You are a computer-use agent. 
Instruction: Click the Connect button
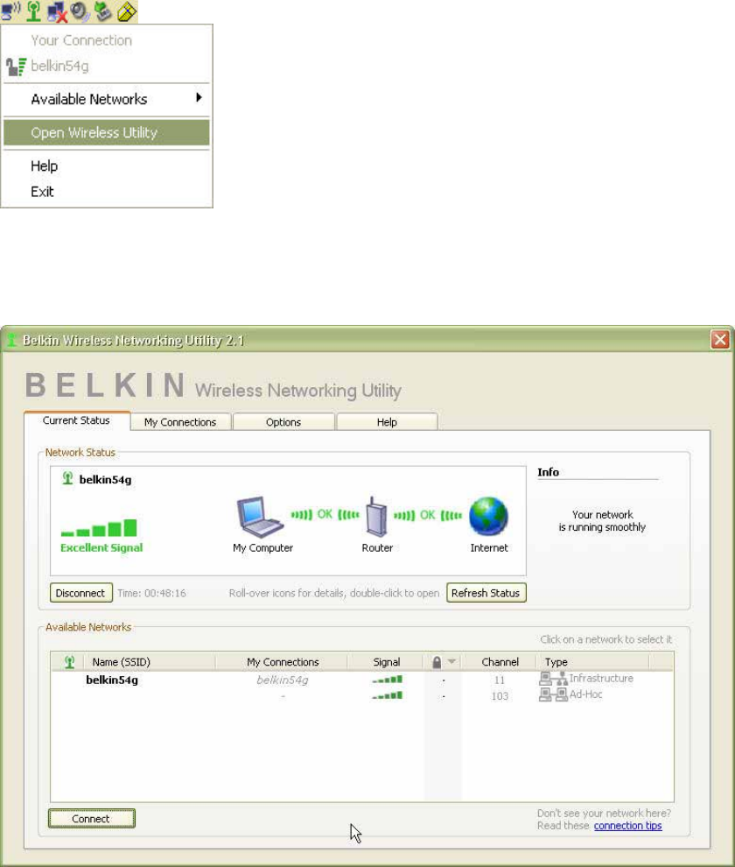click(91, 819)
